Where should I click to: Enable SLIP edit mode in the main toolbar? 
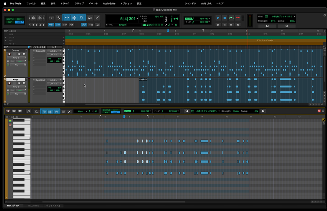pos(10,22)
